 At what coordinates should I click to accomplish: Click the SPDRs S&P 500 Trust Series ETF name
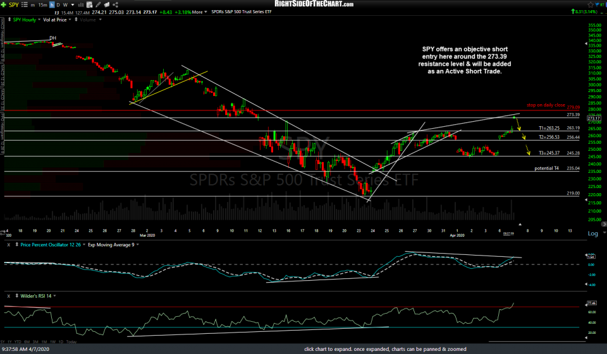(242, 12)
